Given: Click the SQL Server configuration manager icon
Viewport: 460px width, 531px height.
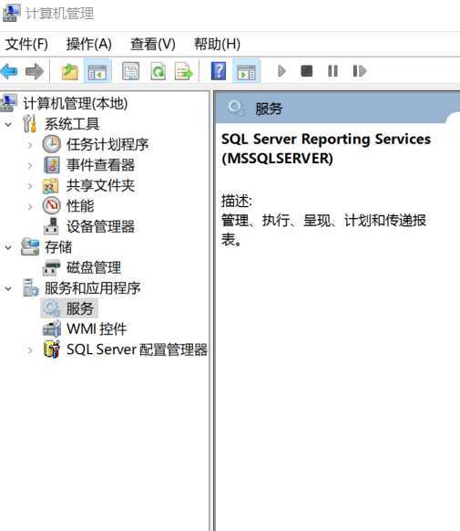Looking at the screenshot, I should tap(52, 349).
